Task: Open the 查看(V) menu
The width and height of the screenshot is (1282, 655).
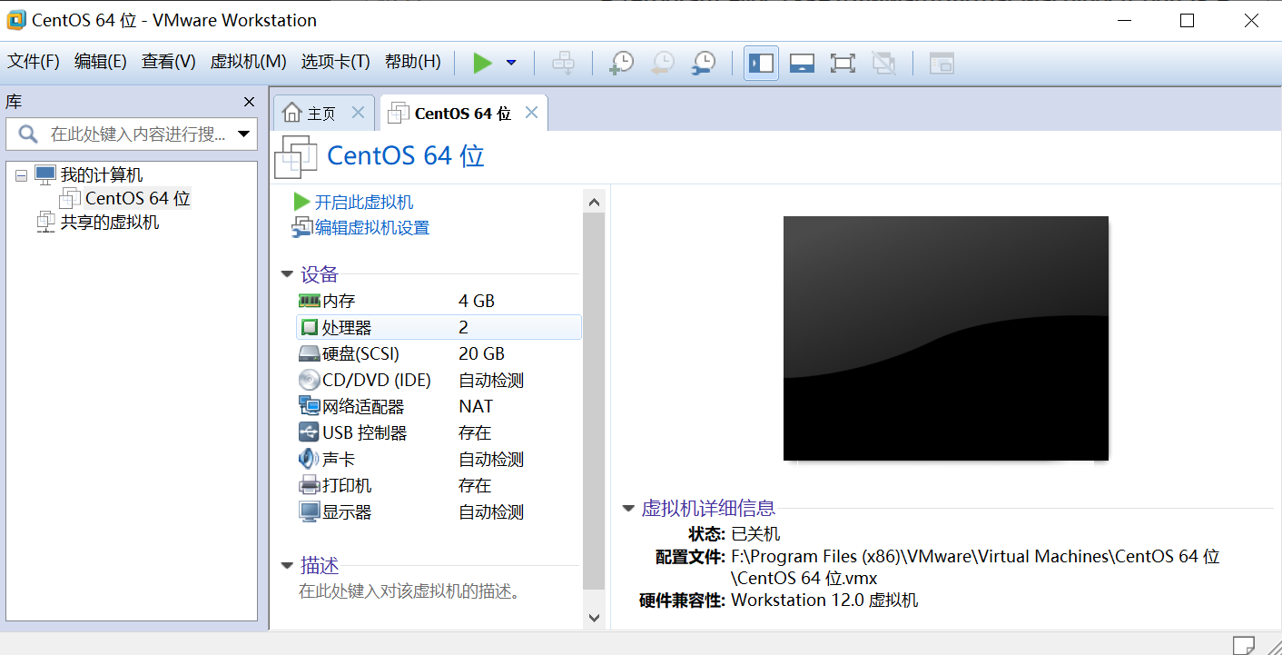Action: (169, 62)
